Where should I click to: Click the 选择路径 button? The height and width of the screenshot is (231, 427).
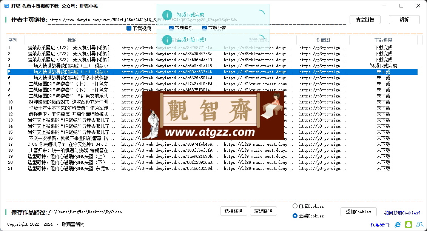pyautogui.click(x=233, y=211)
